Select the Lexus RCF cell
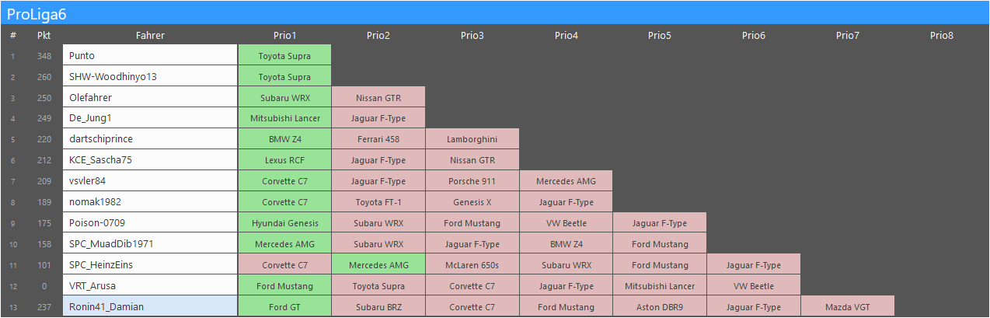 284,161
